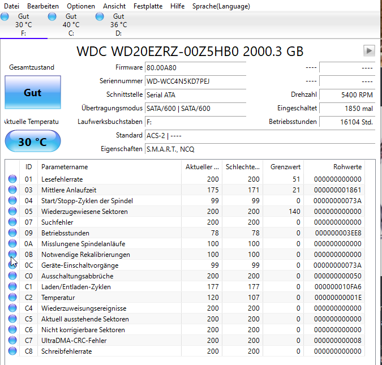
Task: Click the Drehzahl value 5400 RPM
Action: (347, 95)
